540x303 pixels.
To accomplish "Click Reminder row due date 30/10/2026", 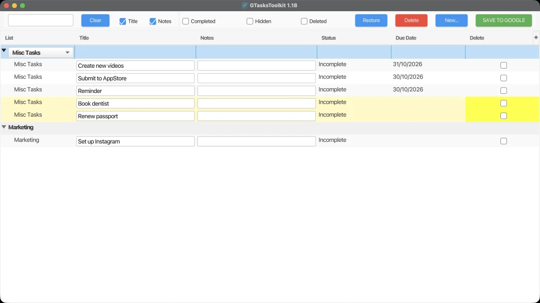I will [408, 89].
